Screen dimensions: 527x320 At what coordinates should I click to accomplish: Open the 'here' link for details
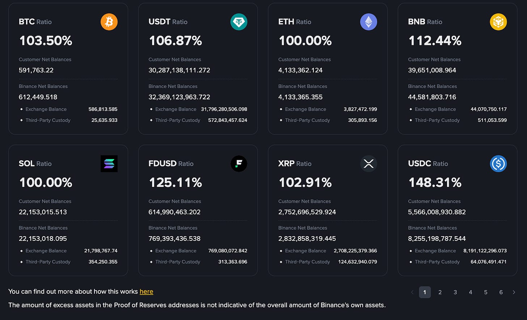(146, 291)
